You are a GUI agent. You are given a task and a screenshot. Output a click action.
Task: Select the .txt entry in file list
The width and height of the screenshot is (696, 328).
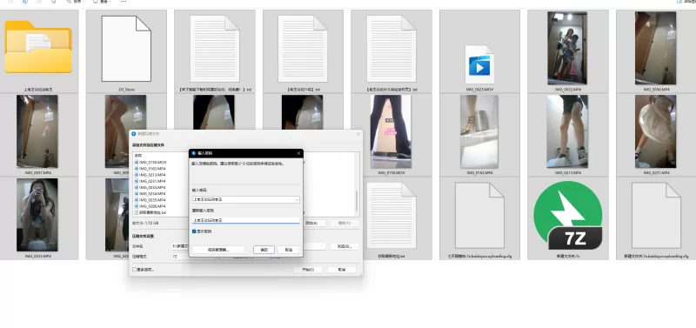[150, 212]
